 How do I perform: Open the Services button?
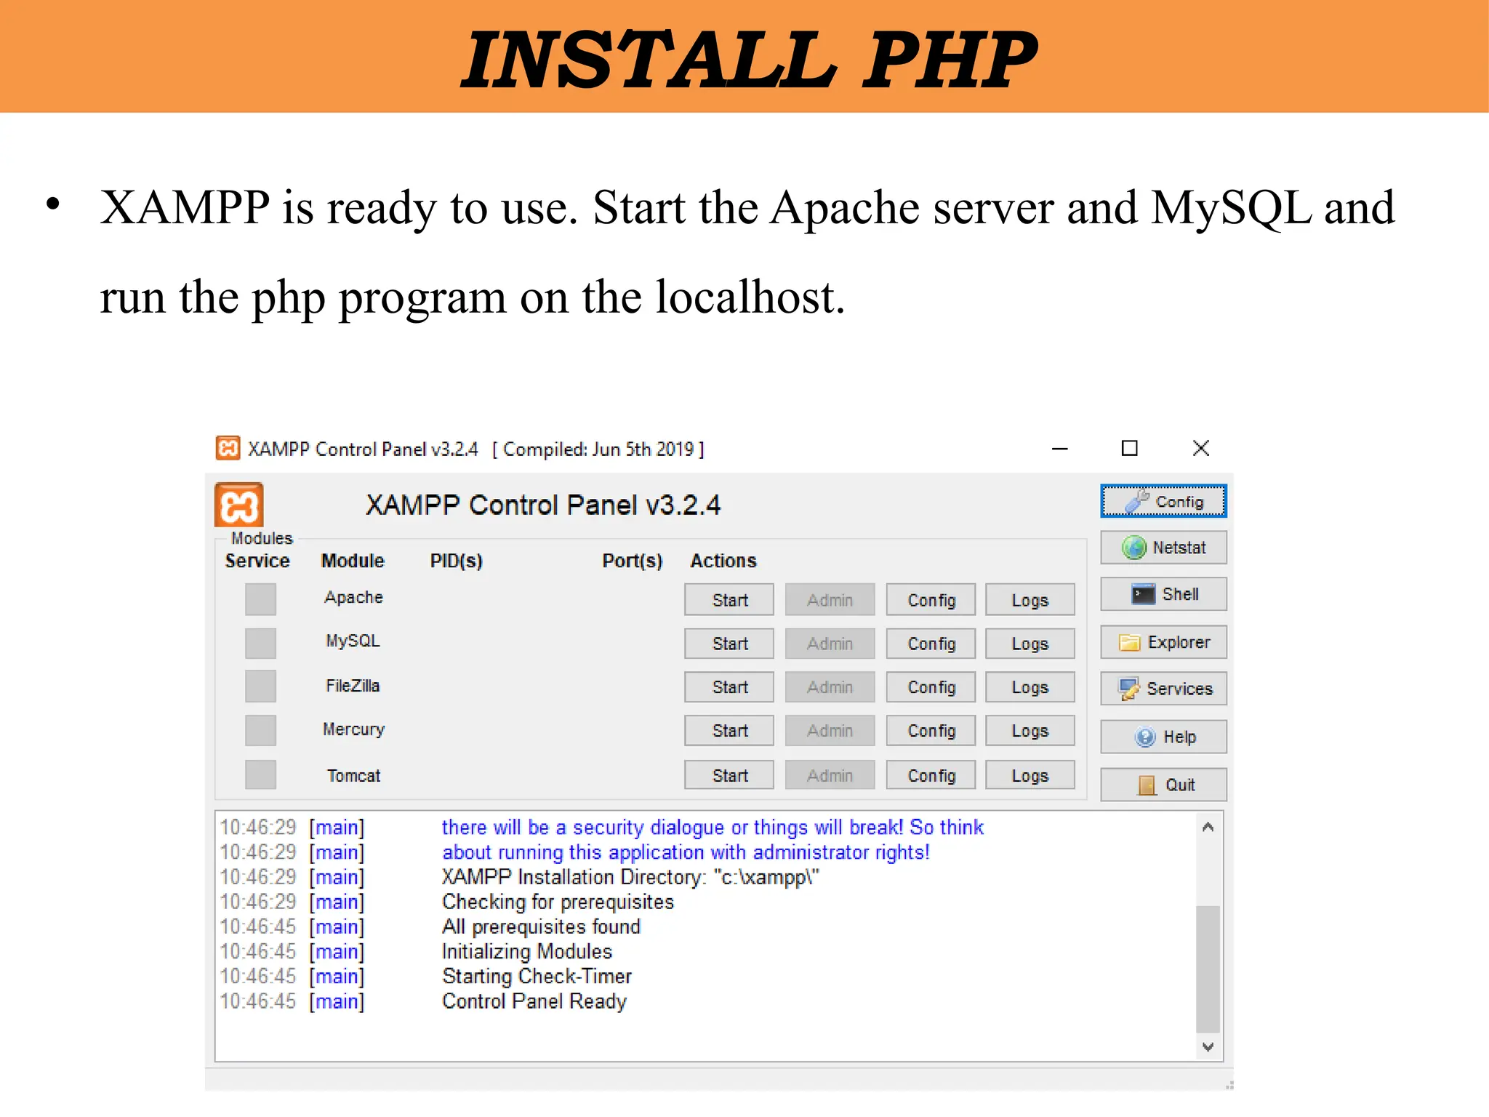tap(1163, 689)
